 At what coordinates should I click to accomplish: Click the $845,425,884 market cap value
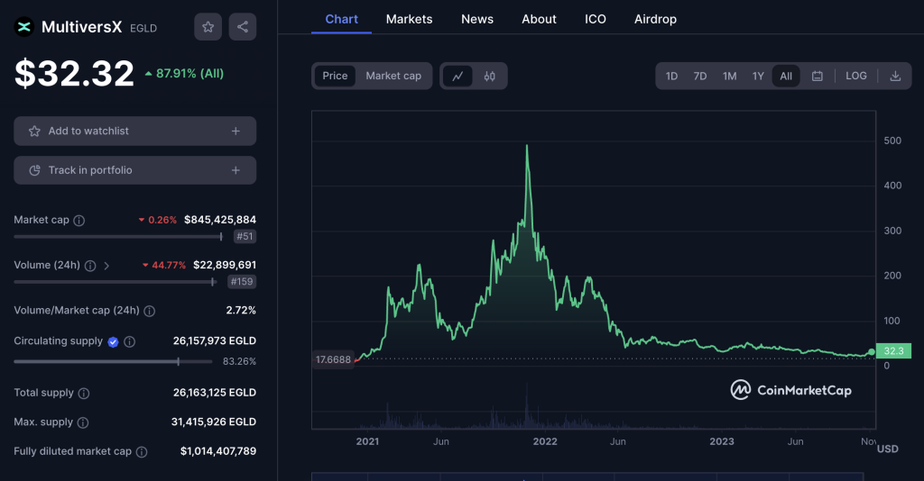tap(220, 220)
